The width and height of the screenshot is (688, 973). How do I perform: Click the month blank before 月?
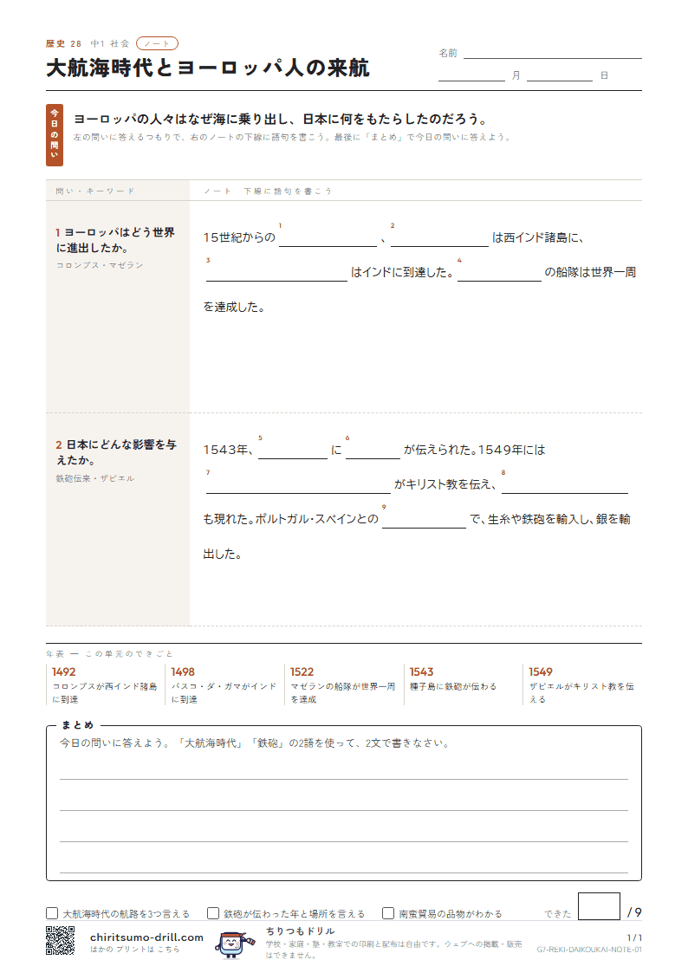tap(471, 76)
